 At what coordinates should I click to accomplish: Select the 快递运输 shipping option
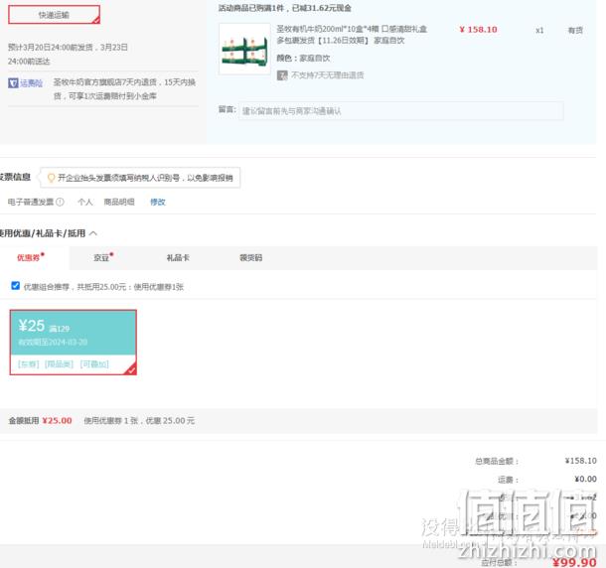tap(54, 15)
